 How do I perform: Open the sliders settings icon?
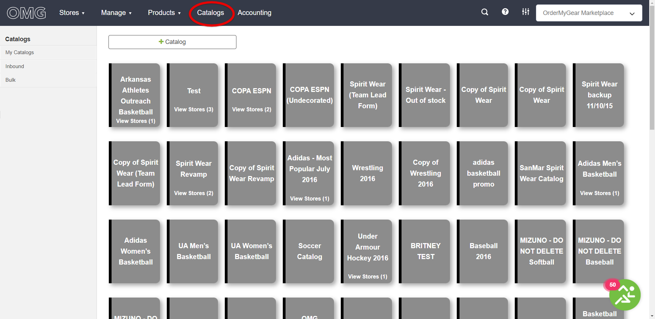click(525, 12)
